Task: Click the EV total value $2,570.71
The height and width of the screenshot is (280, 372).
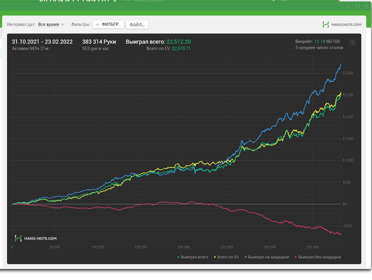Action: (181, 48)
